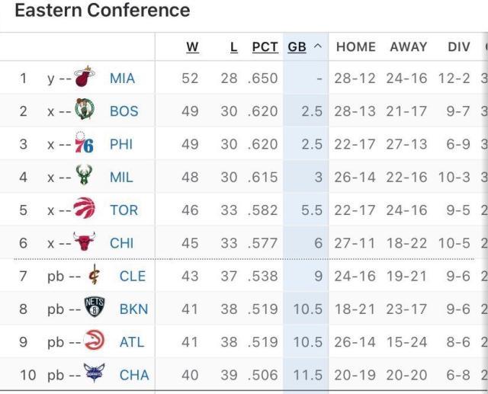Open the Toronto Raptors logo
488x394 pixels.
(84, 210)
